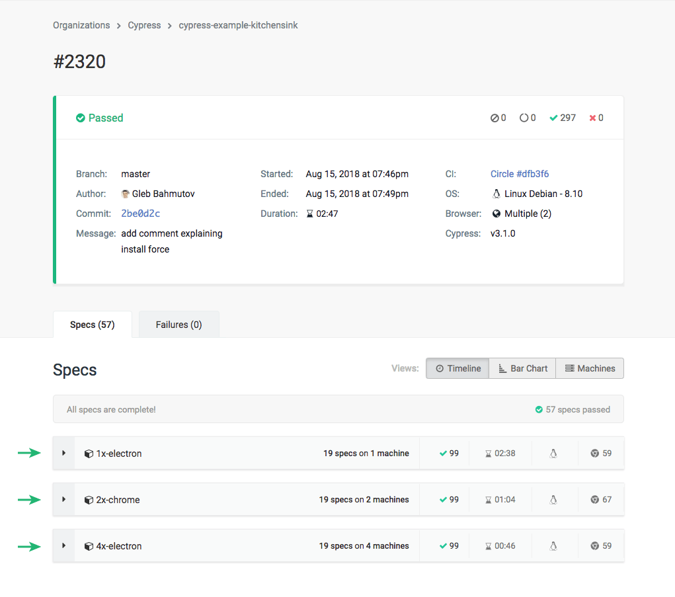
Task: Select the Machines view icon
Action: click(570, 368)
